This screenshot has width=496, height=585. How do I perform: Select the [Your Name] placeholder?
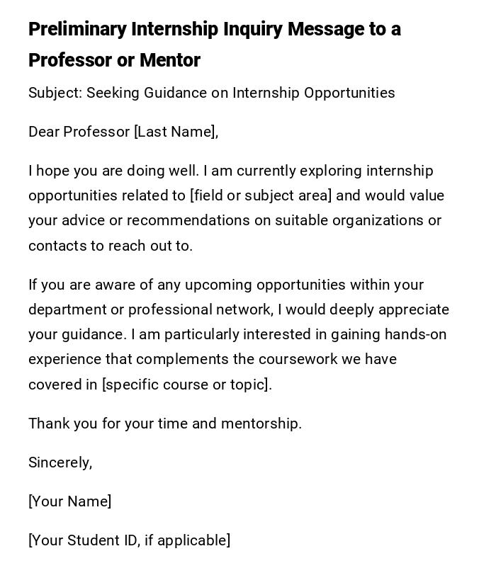[x=70, y=501]
